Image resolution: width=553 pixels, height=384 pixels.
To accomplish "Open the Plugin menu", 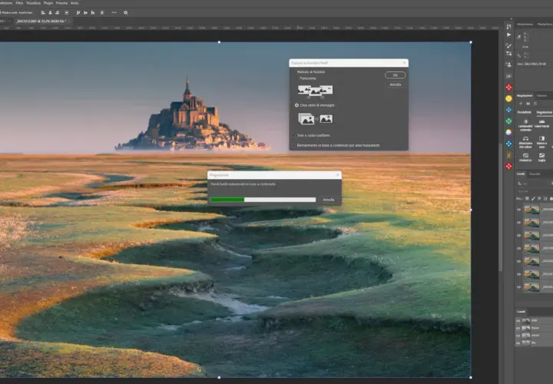I will tap(48, 3).
